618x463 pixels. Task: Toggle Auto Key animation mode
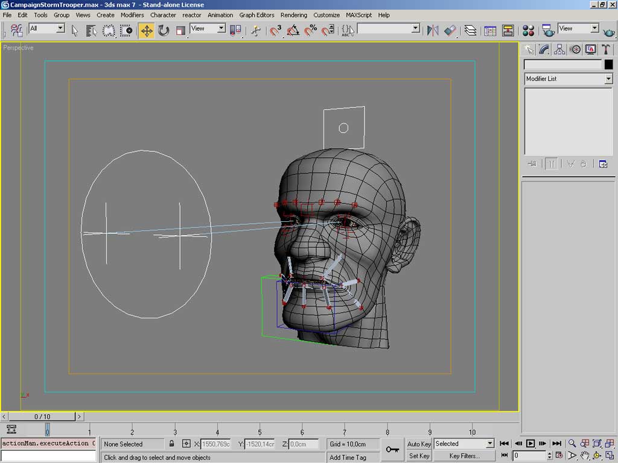click(x=419, y=444)
